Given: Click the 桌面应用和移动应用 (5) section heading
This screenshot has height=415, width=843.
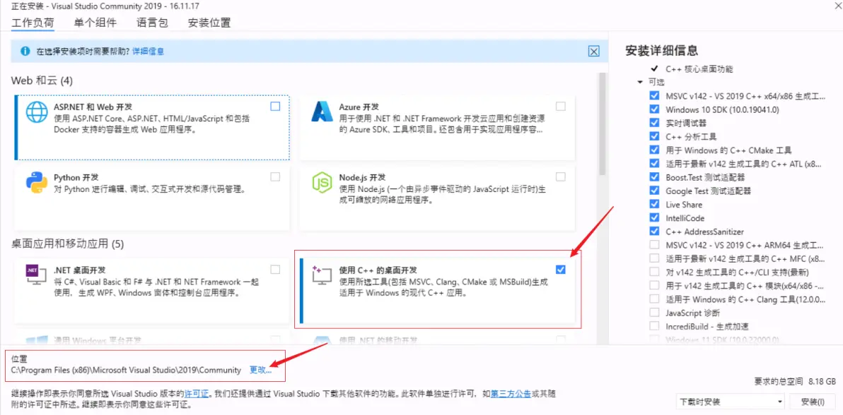Looking at the screenshot, I should tap(68, 244).
